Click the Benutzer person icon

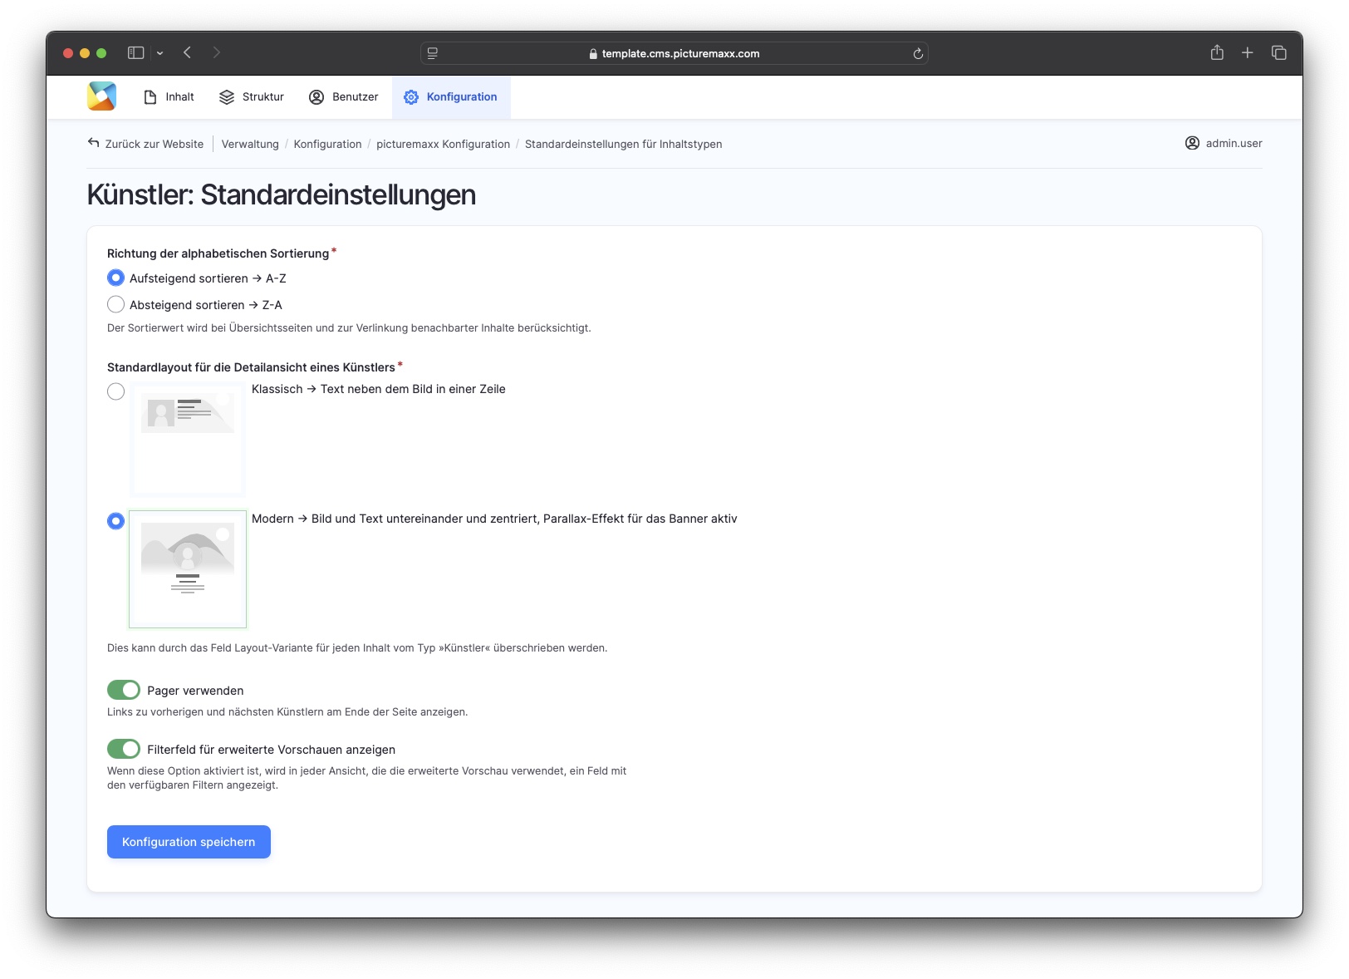pos(316,97)
